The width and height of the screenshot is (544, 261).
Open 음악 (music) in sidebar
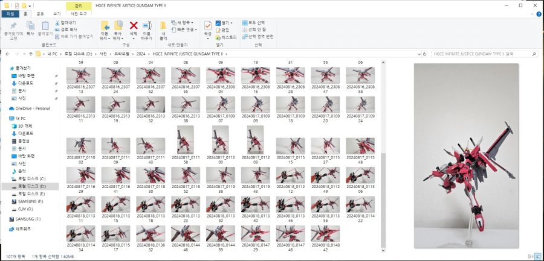tap(19, 171)
